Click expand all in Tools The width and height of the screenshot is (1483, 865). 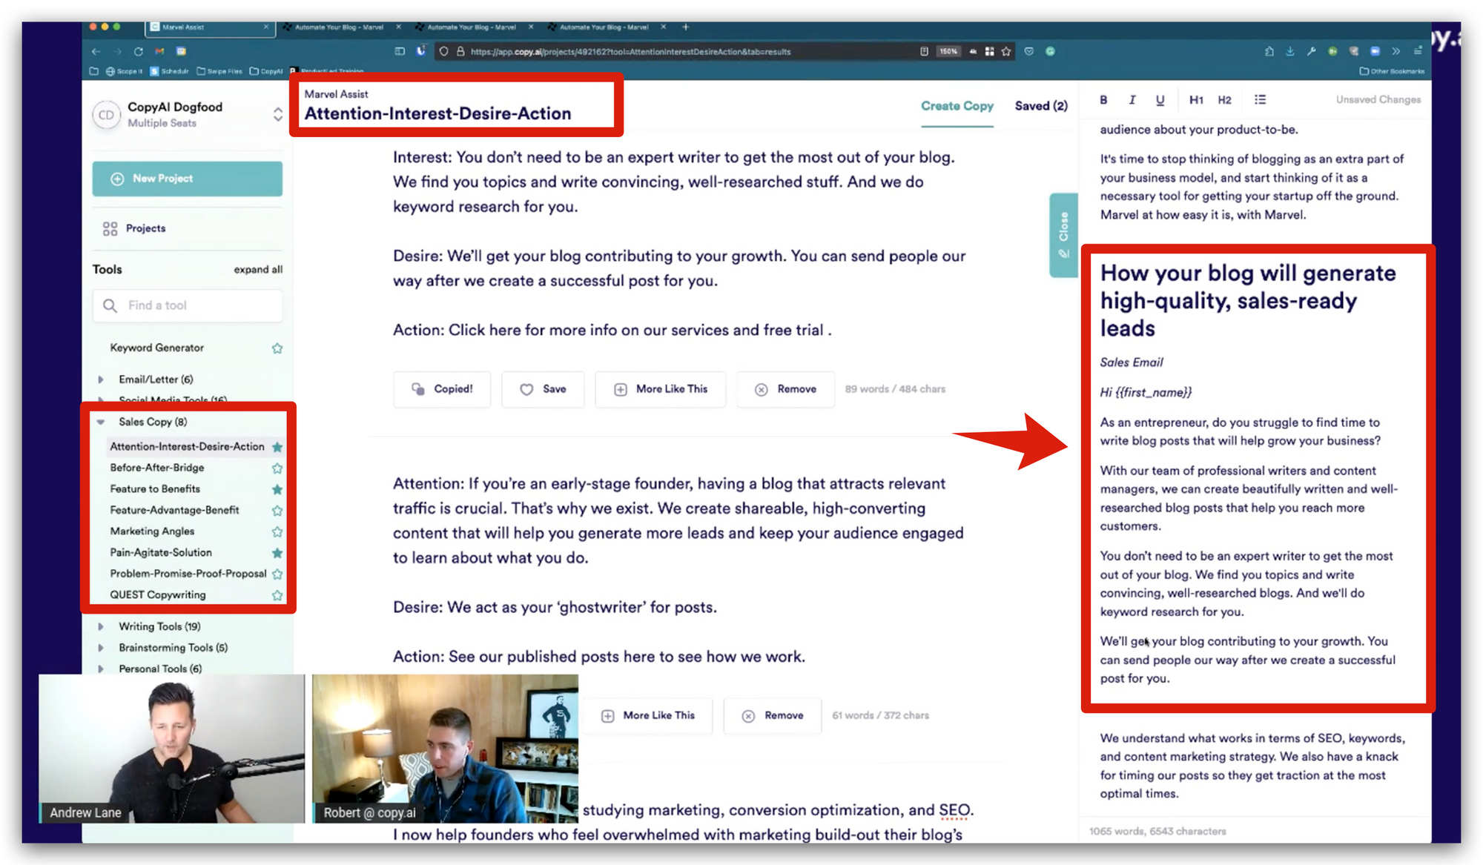(x=258, y=269)
